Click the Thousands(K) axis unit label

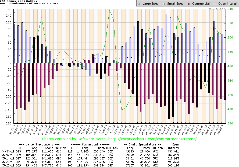pyautogui.click(x=216, y=9)
